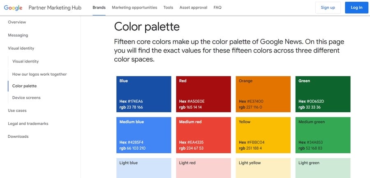370x178 pixels.
Task: Click the Light yellow swatch
Action: pos(263,168)
